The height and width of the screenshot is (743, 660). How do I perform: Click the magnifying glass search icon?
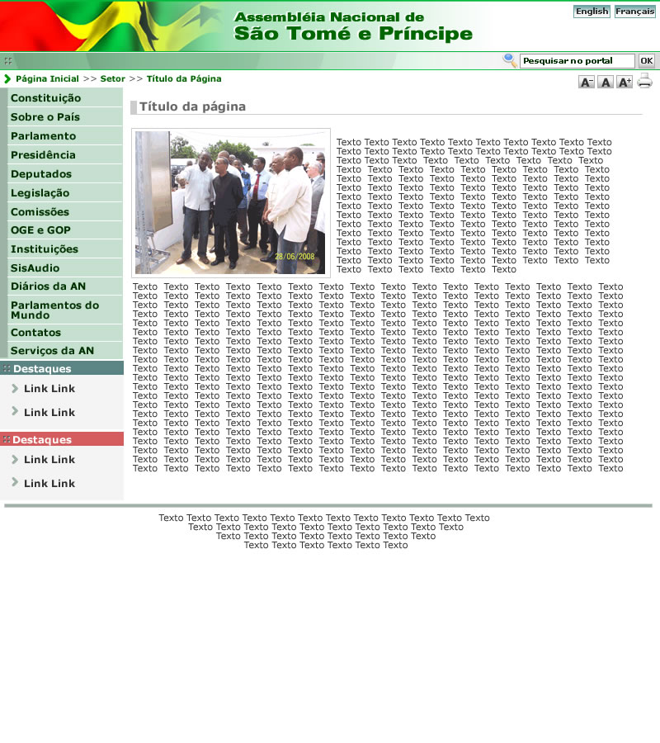pyautogui.click(x=510, y=60)
